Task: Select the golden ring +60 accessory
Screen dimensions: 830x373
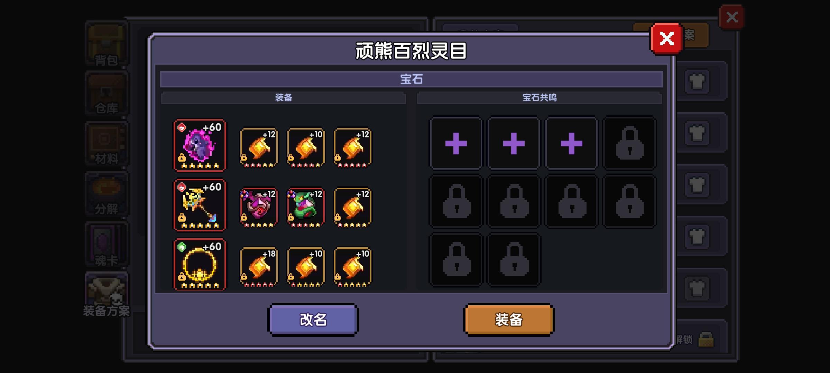Action: (x=200, y=265)
